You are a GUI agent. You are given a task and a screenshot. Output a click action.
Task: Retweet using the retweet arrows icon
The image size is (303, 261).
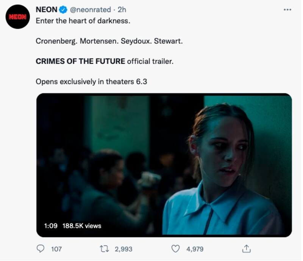coord(103,249)
